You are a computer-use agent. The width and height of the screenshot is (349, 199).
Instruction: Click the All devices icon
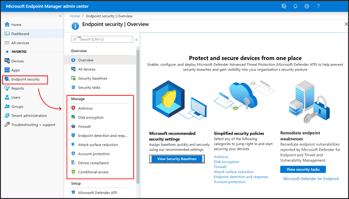coord(73,69)
